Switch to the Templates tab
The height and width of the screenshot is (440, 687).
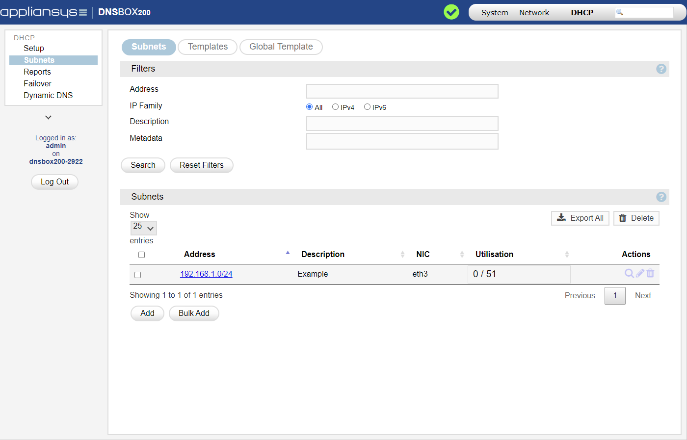click(x=208, y=47)
